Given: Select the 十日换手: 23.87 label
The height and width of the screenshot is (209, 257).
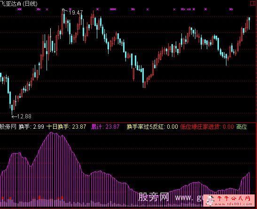Looking at the screenshot, I should pyautogui.click(x=66, y=127).
